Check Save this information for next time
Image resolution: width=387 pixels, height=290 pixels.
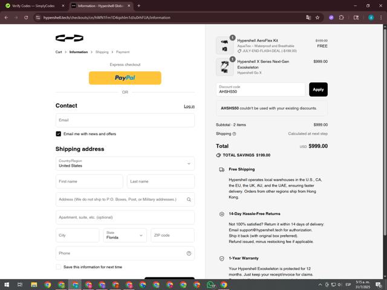click(x=59, y=267)
